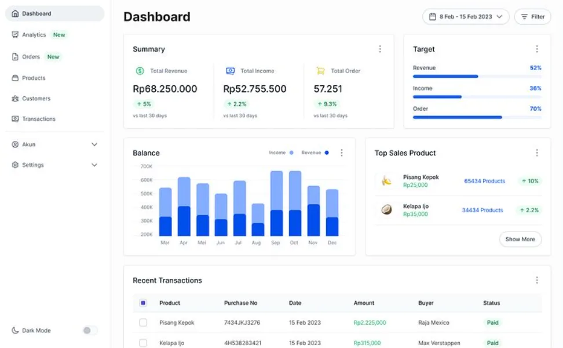Screen dimensions: 563x348
Task: Open the Customers sidebar item
Action: click(36, 99)
